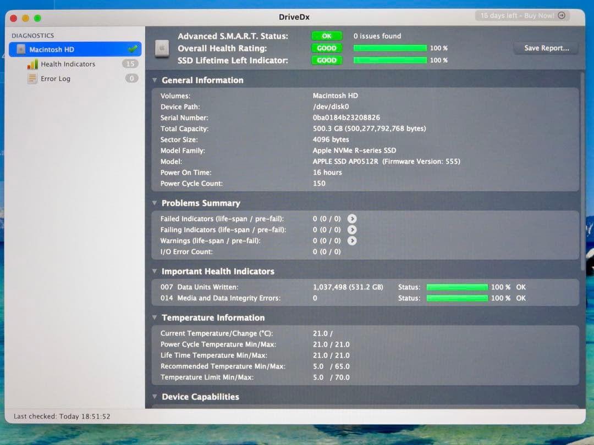Open details arrow next to Warnings row
The width and height of the screenshot is (594, 445).
coord(352,241)
